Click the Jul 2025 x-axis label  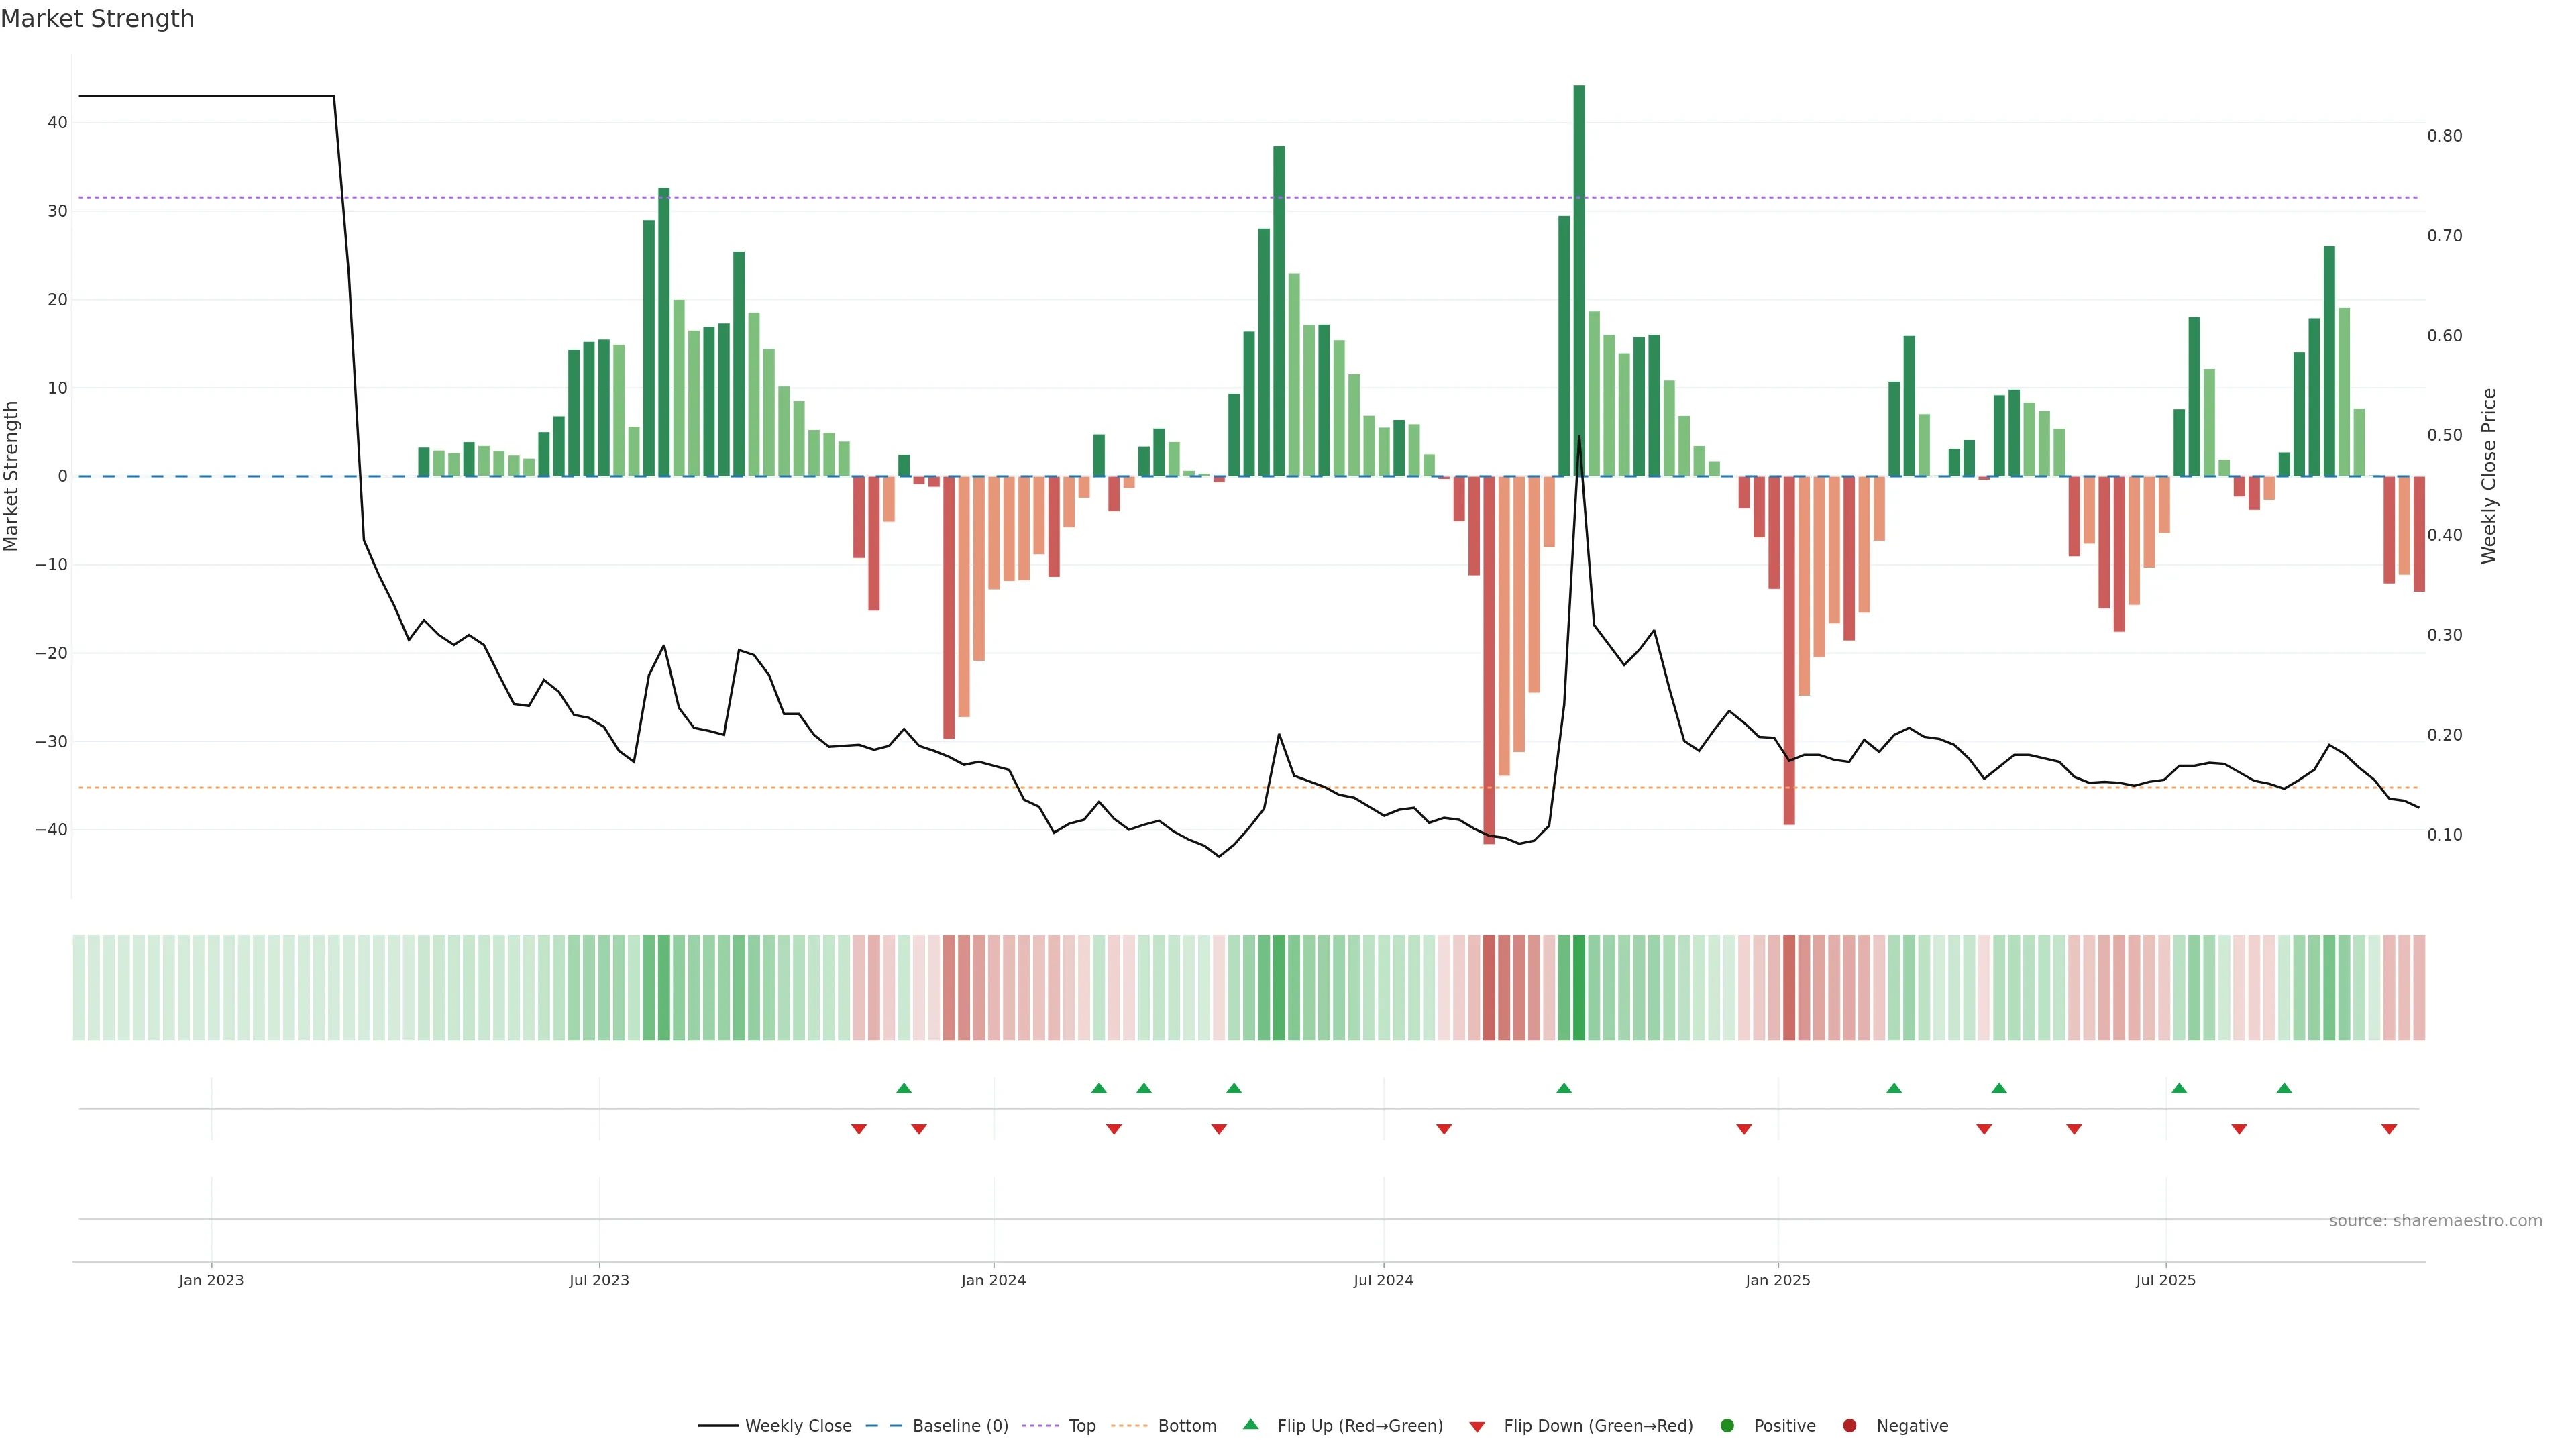2165,1280
